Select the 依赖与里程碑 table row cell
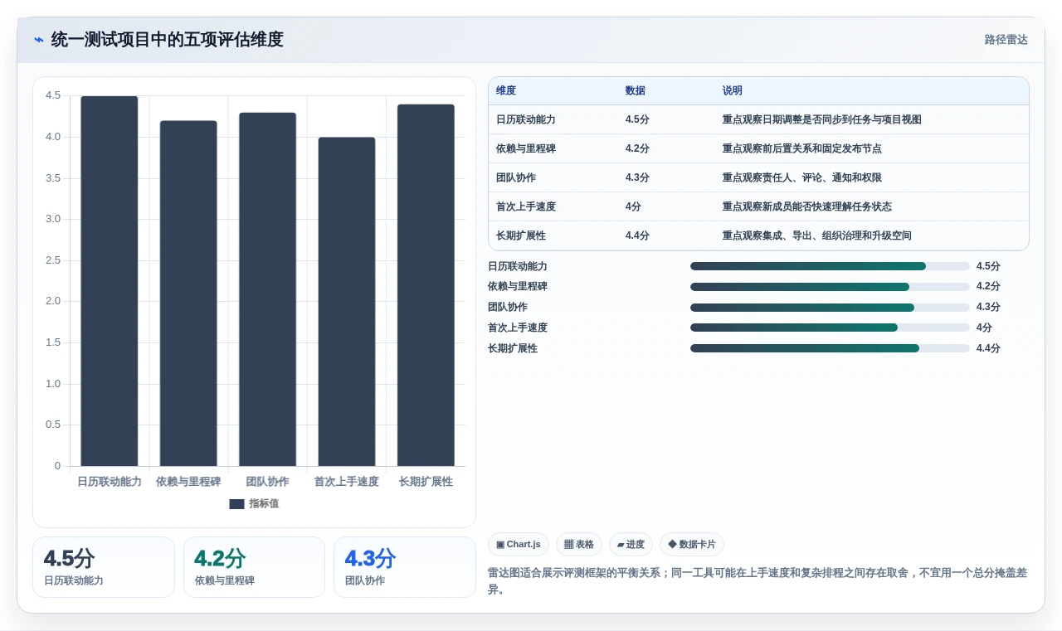The width and height of the screenshot is (1062, 631). click(526, 149)
